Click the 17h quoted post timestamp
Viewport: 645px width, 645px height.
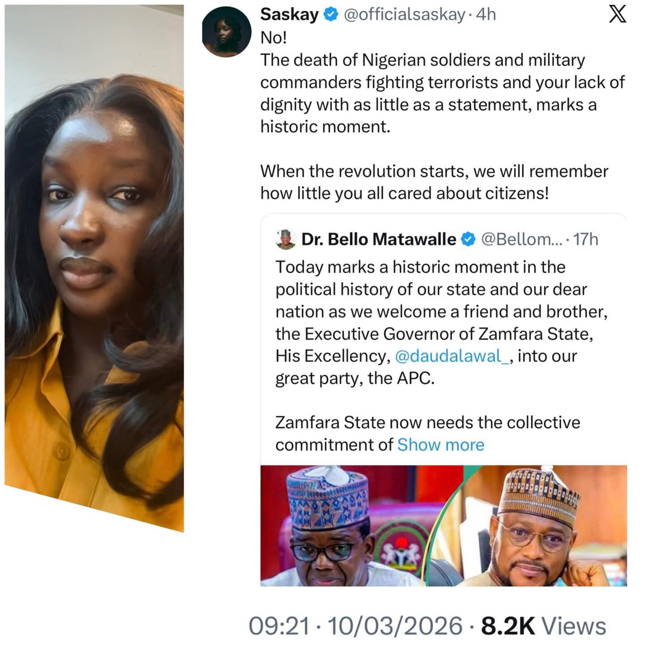tap(585, 240)
